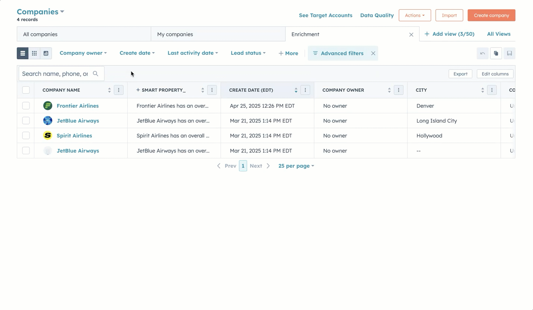Open Smart Property column options menu
The width and height of the screenshot is (533, 310).
212,90
